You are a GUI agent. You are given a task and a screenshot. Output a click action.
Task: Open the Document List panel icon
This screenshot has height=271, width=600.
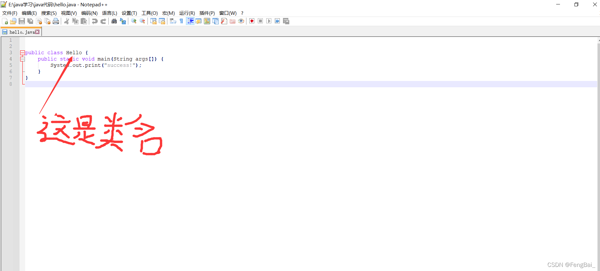pyautogui.click(x=216, y=21)
